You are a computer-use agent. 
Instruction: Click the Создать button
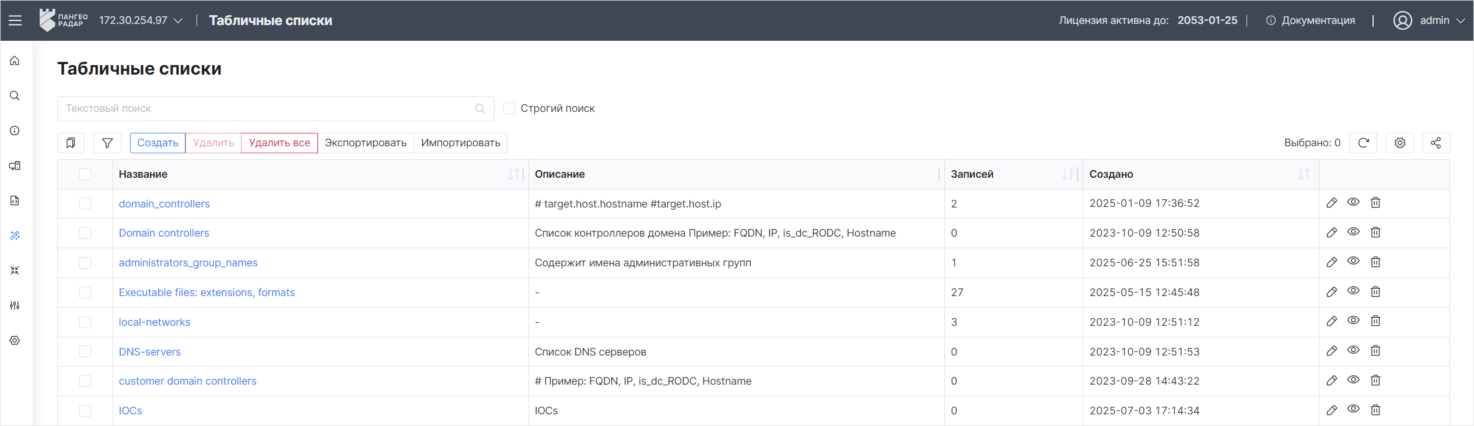157,143
